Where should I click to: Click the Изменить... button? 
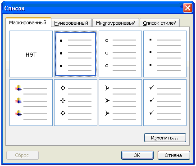[165, 138]
